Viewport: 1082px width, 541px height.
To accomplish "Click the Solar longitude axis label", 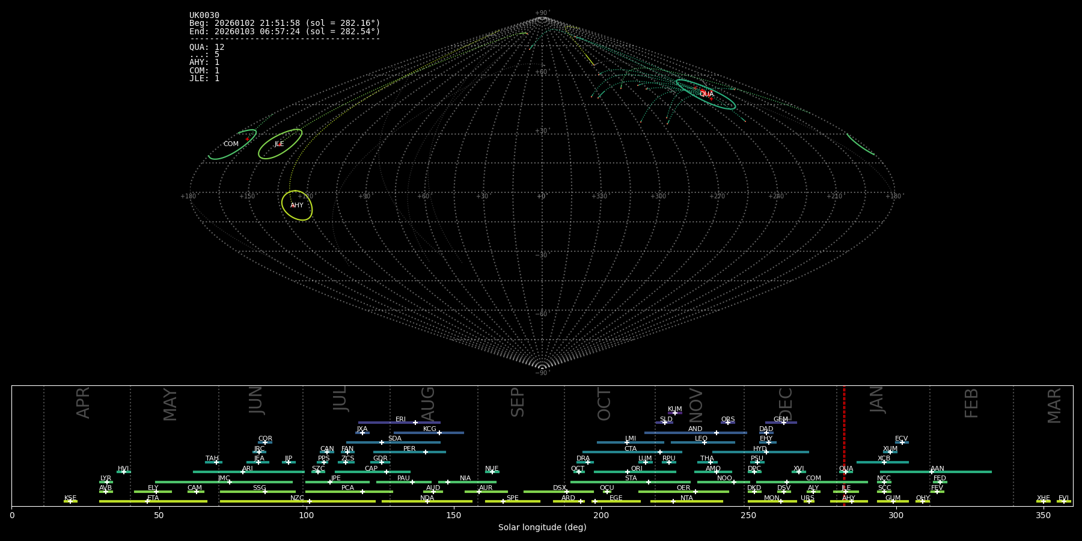I will (x=542, y=527).
